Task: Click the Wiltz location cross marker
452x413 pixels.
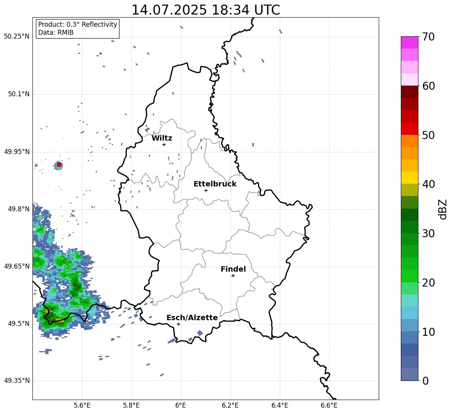Action: click(x=164, y=144)
